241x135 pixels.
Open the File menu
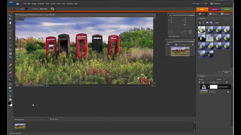(24, 4)
